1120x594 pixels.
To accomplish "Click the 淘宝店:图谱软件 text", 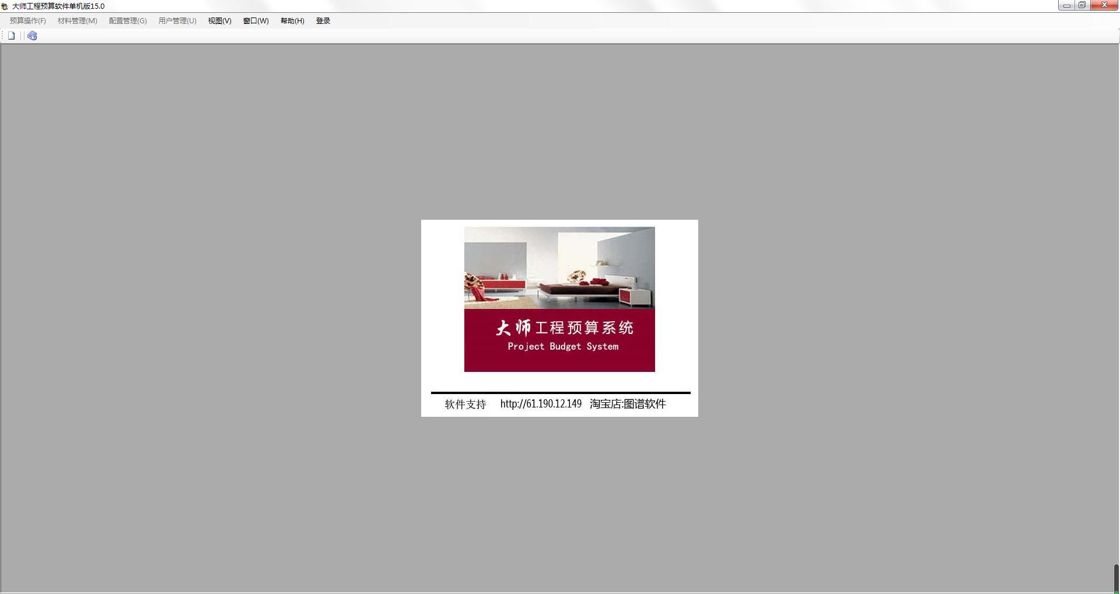I will (628, 404).
